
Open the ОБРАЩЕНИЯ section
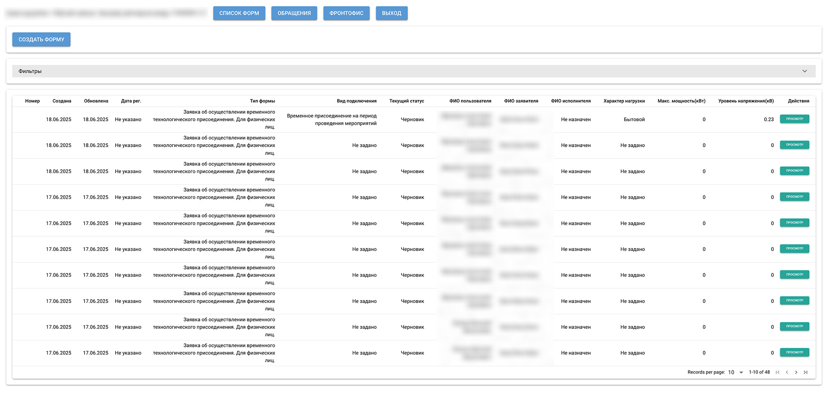pos(294,13)
